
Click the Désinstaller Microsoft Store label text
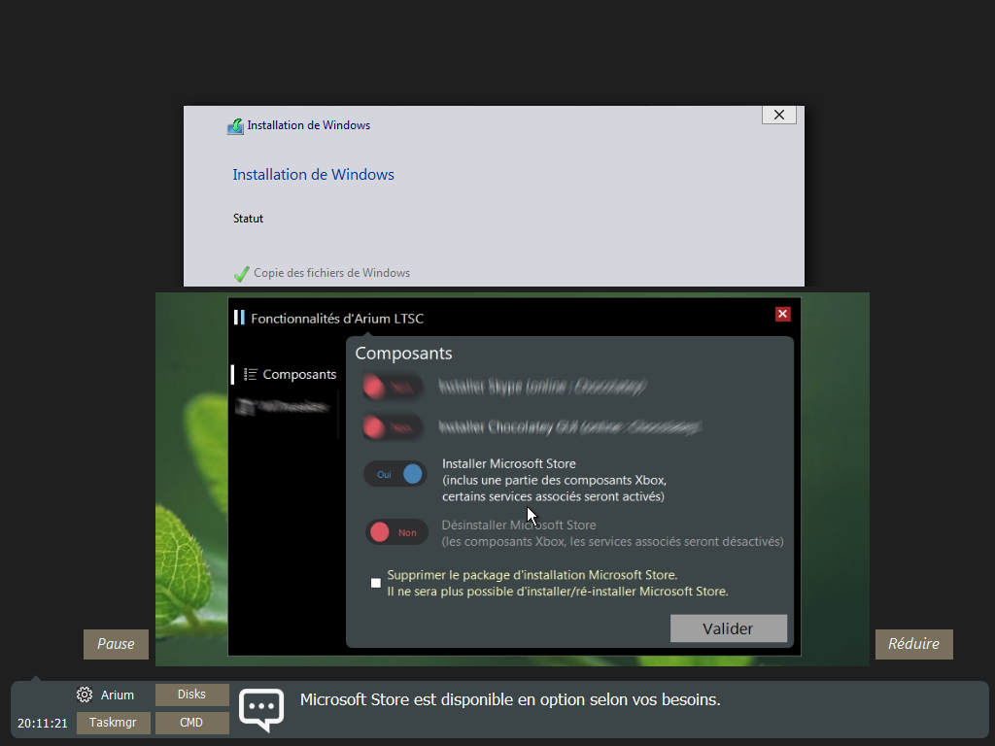[x=612, y=533]
